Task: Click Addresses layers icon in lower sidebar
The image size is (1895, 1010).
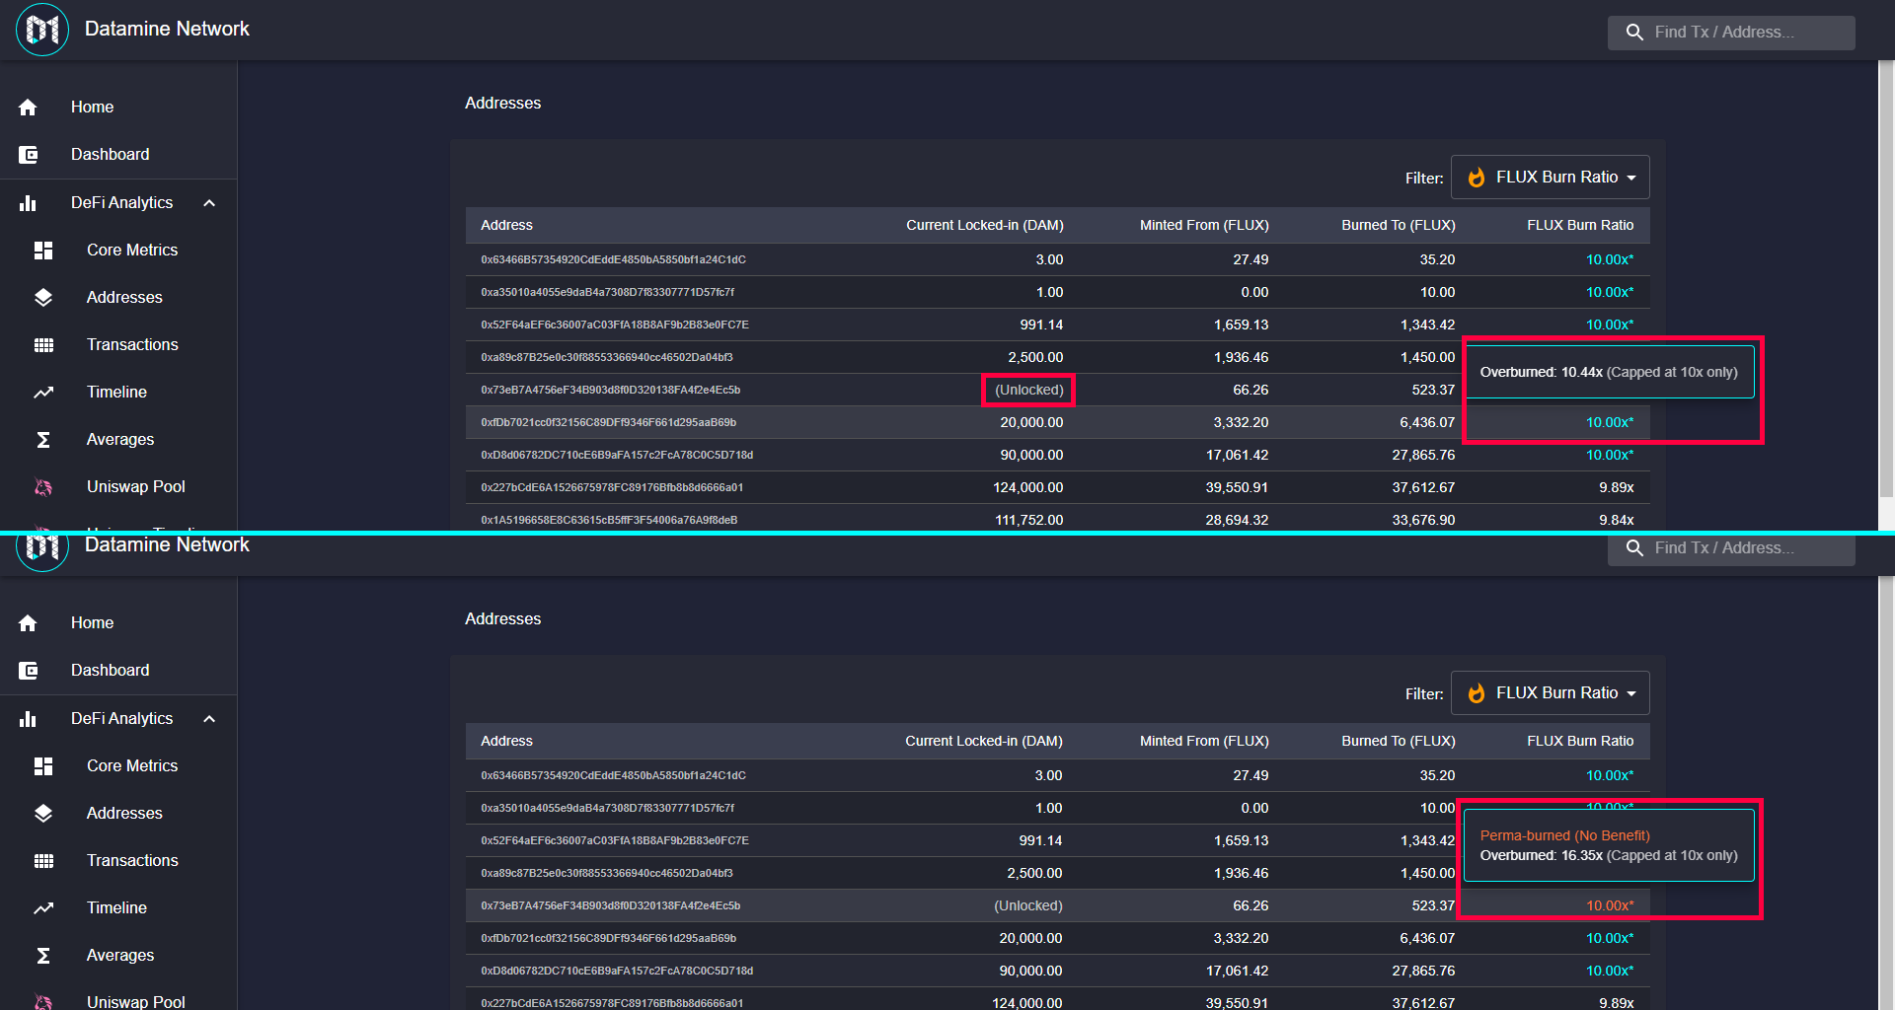Action: 43,814
